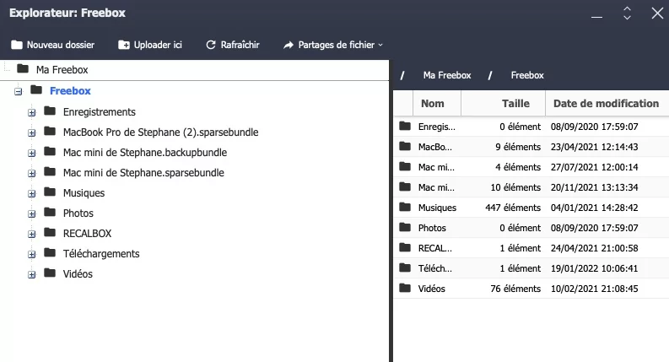
Task: Toggle window size with up-down arrows
Action: point(627,14)
